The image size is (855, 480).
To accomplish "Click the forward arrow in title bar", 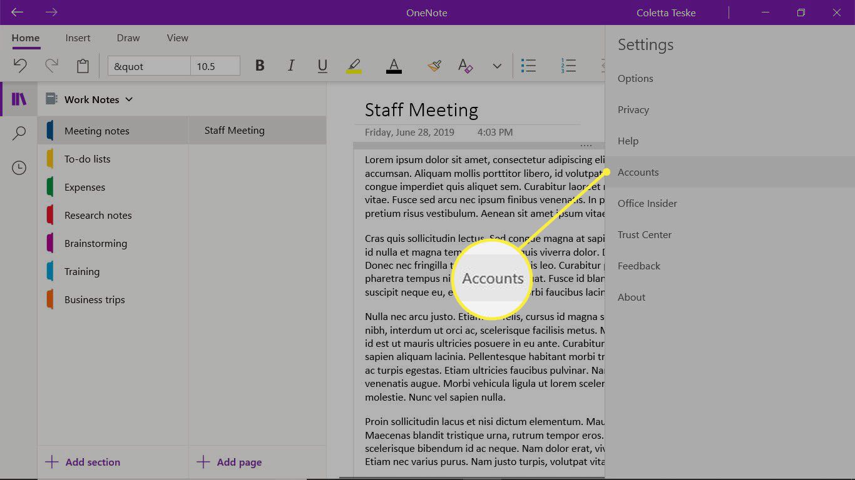I will pos(51,12).
